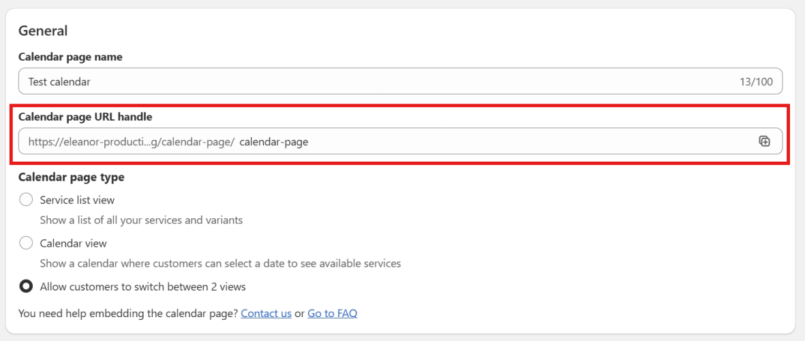
Task: Click 'You need help embedding' text
Action: click(128, 313)
